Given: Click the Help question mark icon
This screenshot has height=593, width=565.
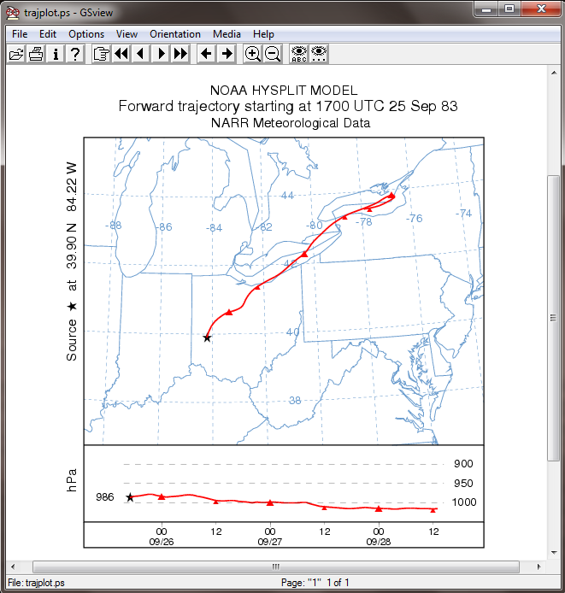Looking at the screenshot, I should click(x=75, y=54).
